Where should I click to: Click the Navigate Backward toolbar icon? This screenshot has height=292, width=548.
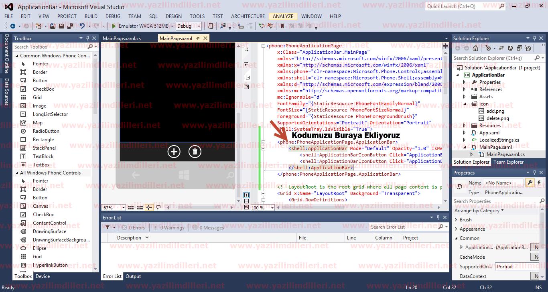coord(13,26)
